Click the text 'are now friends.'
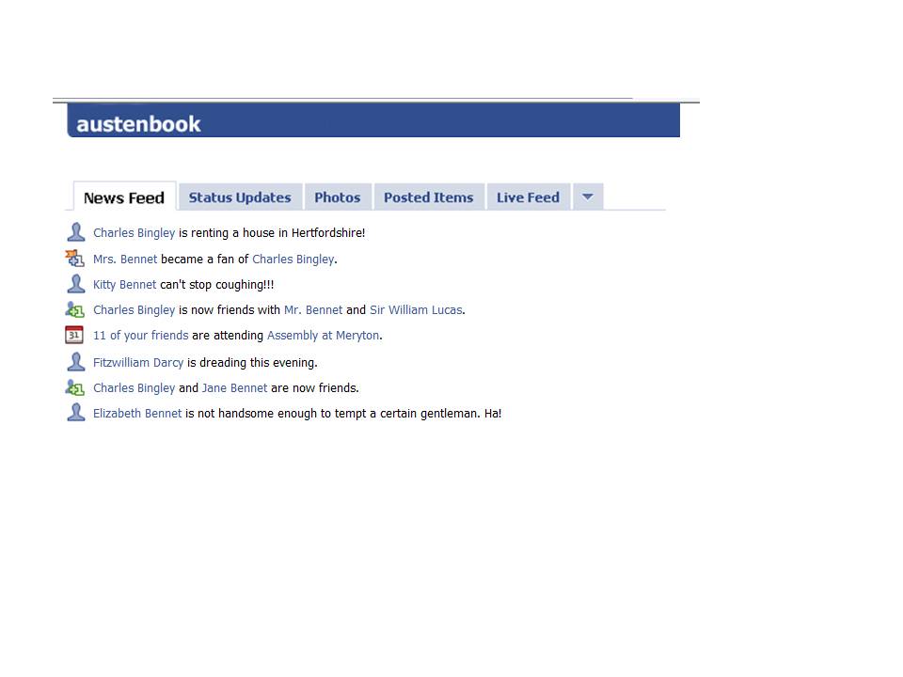Image resolution: width=903 pixels, height=677 pixels. click(315, 388)
